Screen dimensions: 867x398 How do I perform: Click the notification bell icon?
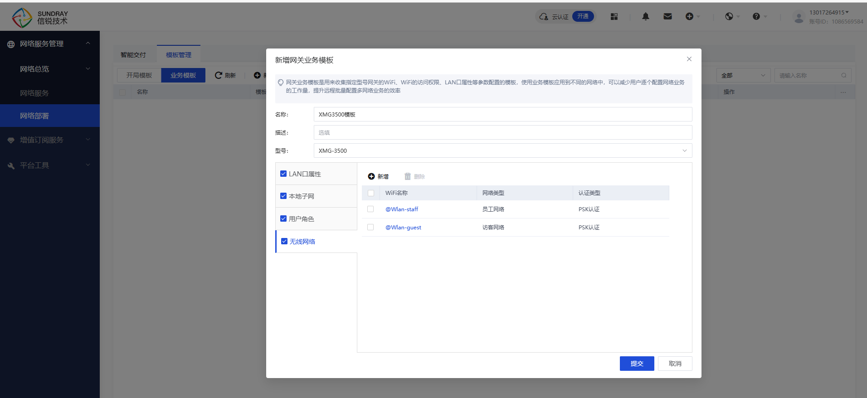[645, 16]
